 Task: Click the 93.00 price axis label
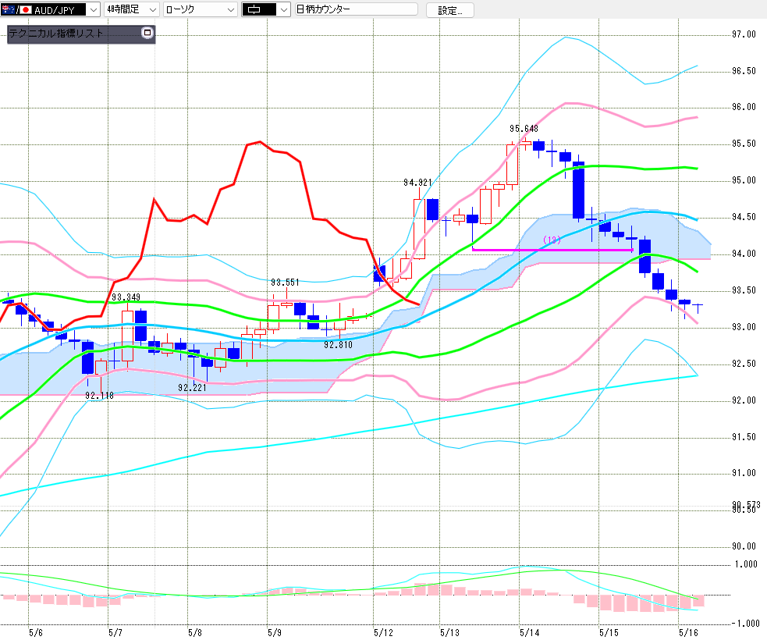point(744,327)
